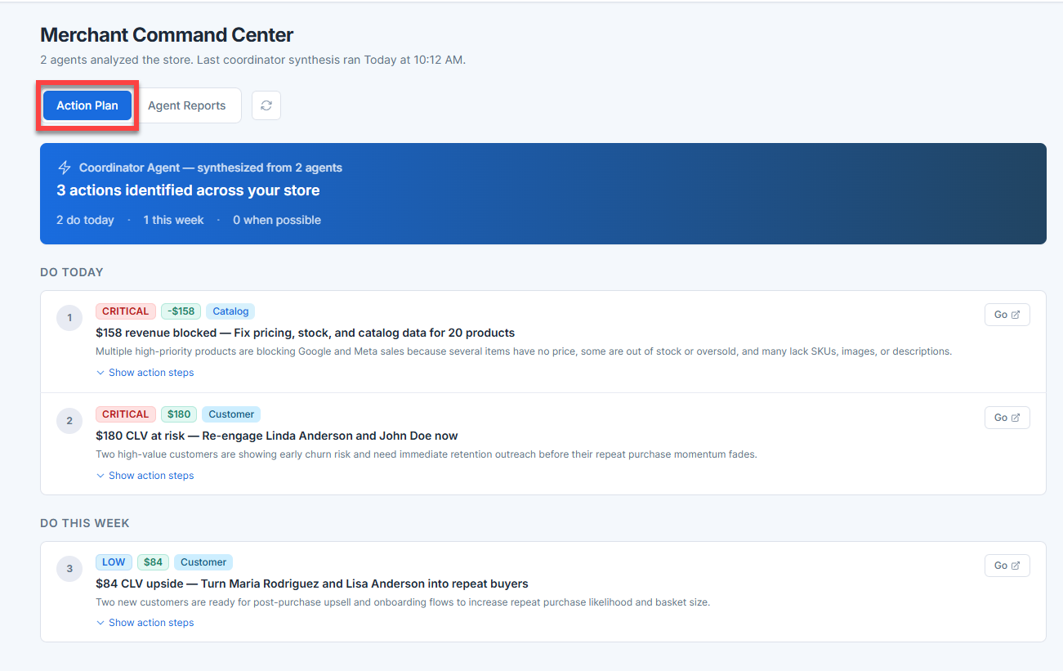The width and height of the screenshot is (1063, 671).
Task: Click the DO THIS WEEK section header
Action: coord(85,523)
